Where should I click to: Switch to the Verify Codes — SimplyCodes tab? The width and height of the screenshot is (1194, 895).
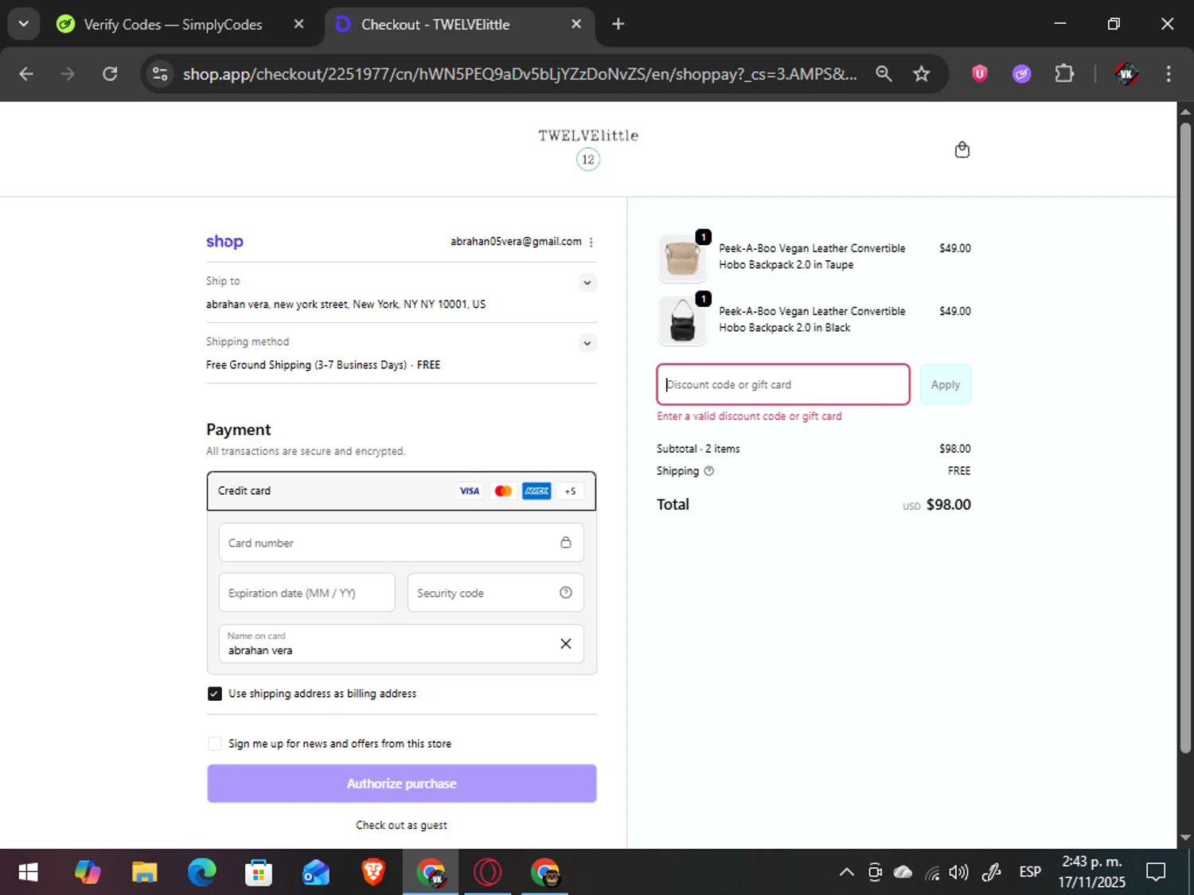[x=173, y=25]
